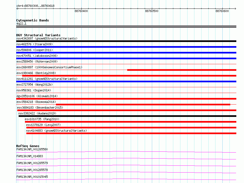Click the chr4:88760308..88760618 region label
Screen dimensions: 244x183
tap(35, 6)
